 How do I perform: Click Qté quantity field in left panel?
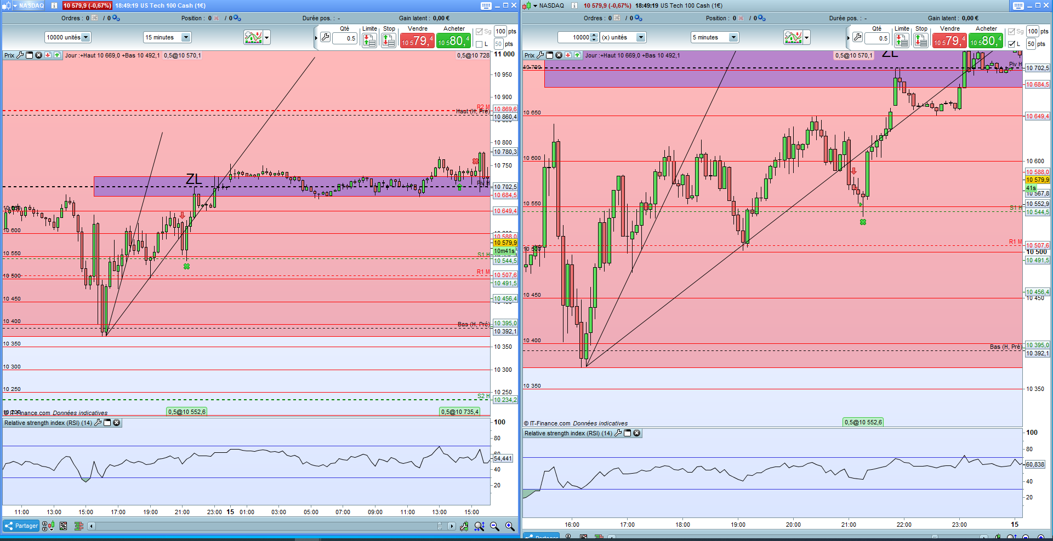[x=345, y=38]
